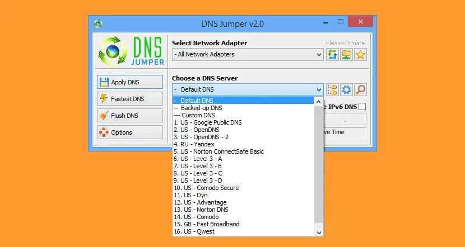
Task: Choose Custom DNS from the list
Action: pyautogui.click(x=243, y=115)
